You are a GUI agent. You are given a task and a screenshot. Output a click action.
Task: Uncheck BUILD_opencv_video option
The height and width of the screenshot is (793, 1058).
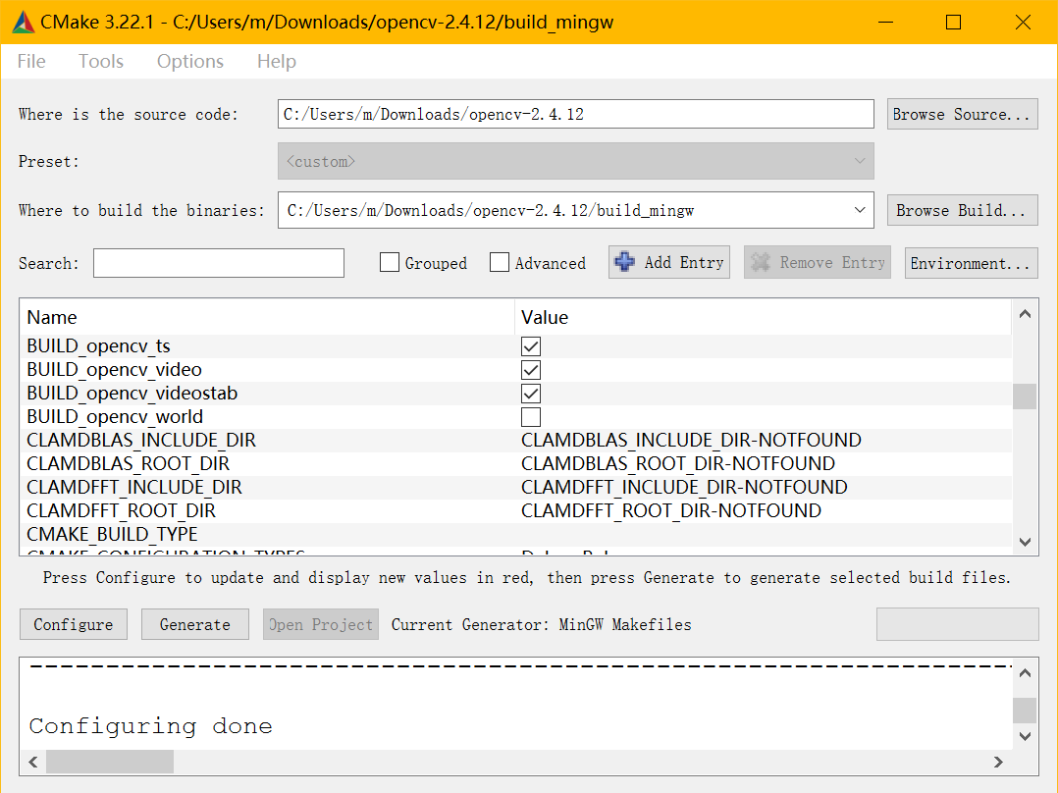531,370
